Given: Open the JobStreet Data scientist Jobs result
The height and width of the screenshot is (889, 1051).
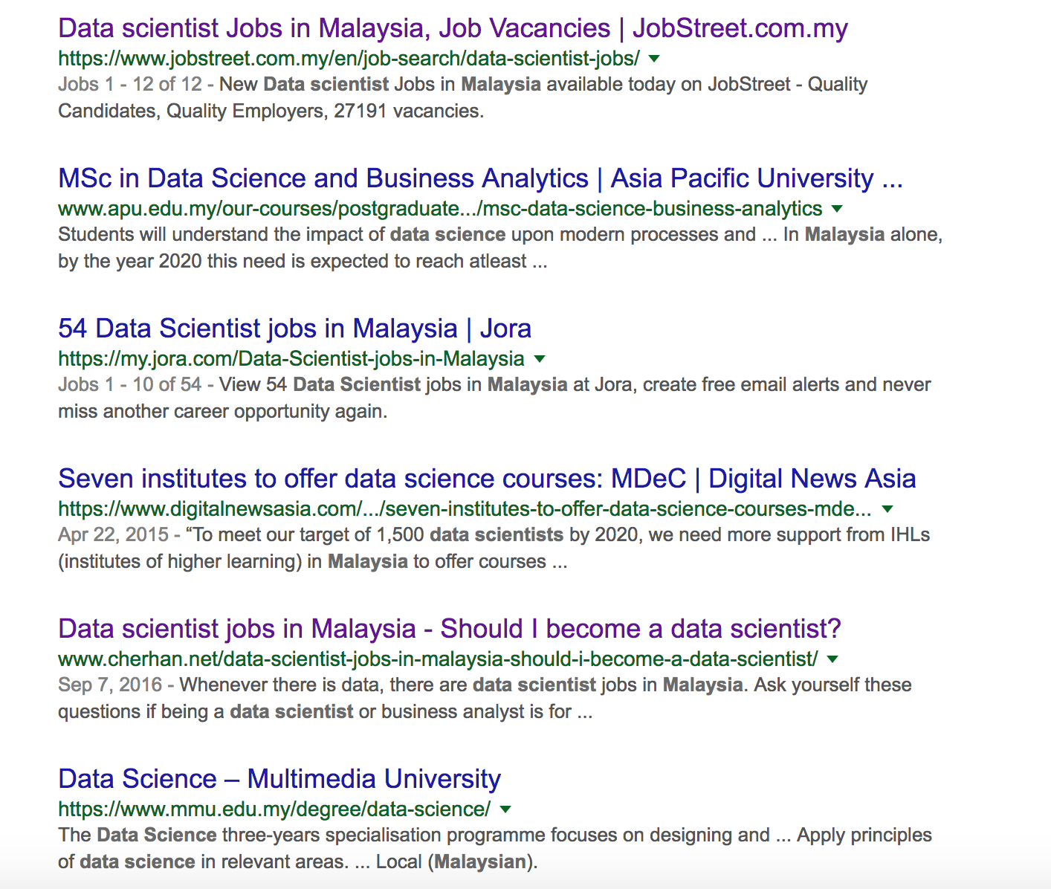Looking at the screenshot, I should coord(453,28).
